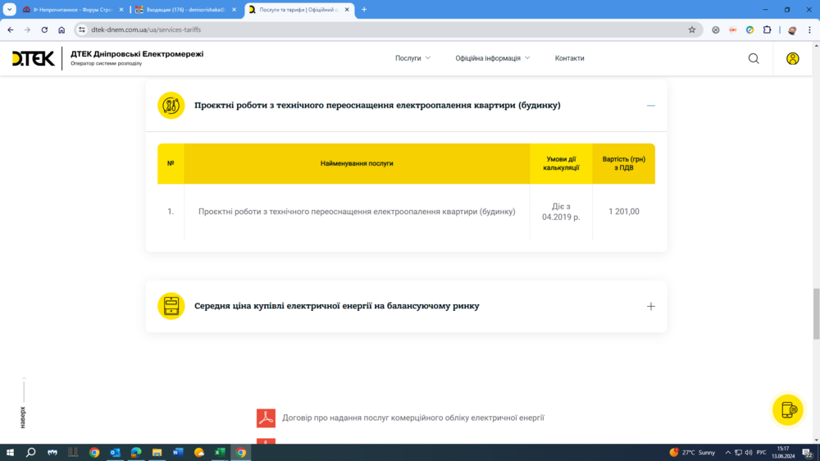Screen dimensions: 820x461
Task: Click the yellow balancing market meter icon
Action: pyautogui.click(x=171, y=306)
